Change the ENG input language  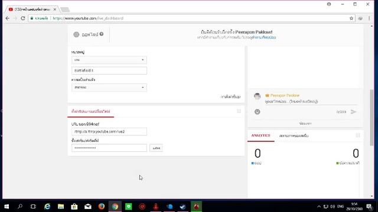tap(340, 207)
